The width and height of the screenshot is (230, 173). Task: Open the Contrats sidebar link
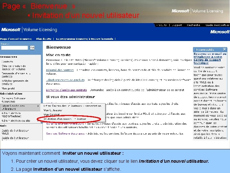[7, 62]
